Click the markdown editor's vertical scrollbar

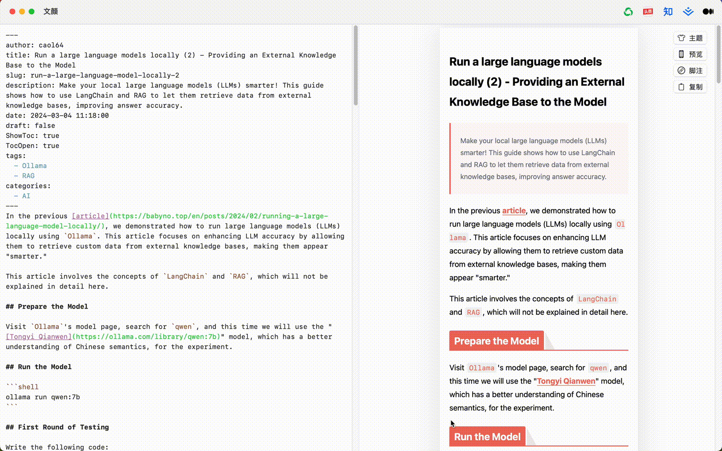[x=355, y=67]
